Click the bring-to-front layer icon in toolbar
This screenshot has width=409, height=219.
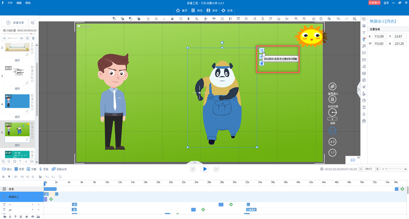[114, 19]
